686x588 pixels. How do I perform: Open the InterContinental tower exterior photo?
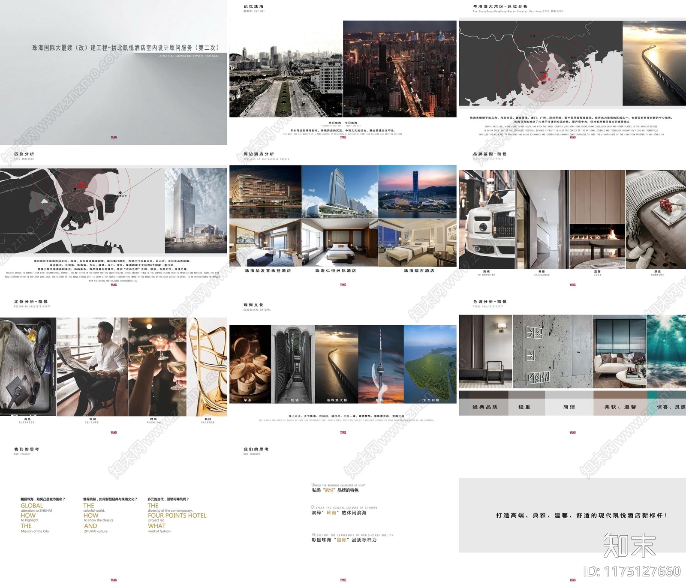coord(340,192)
